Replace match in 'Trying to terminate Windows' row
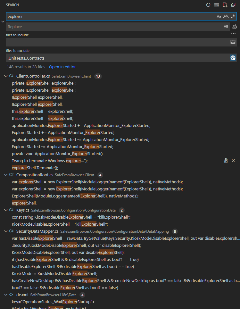 (x=226, y=161)
